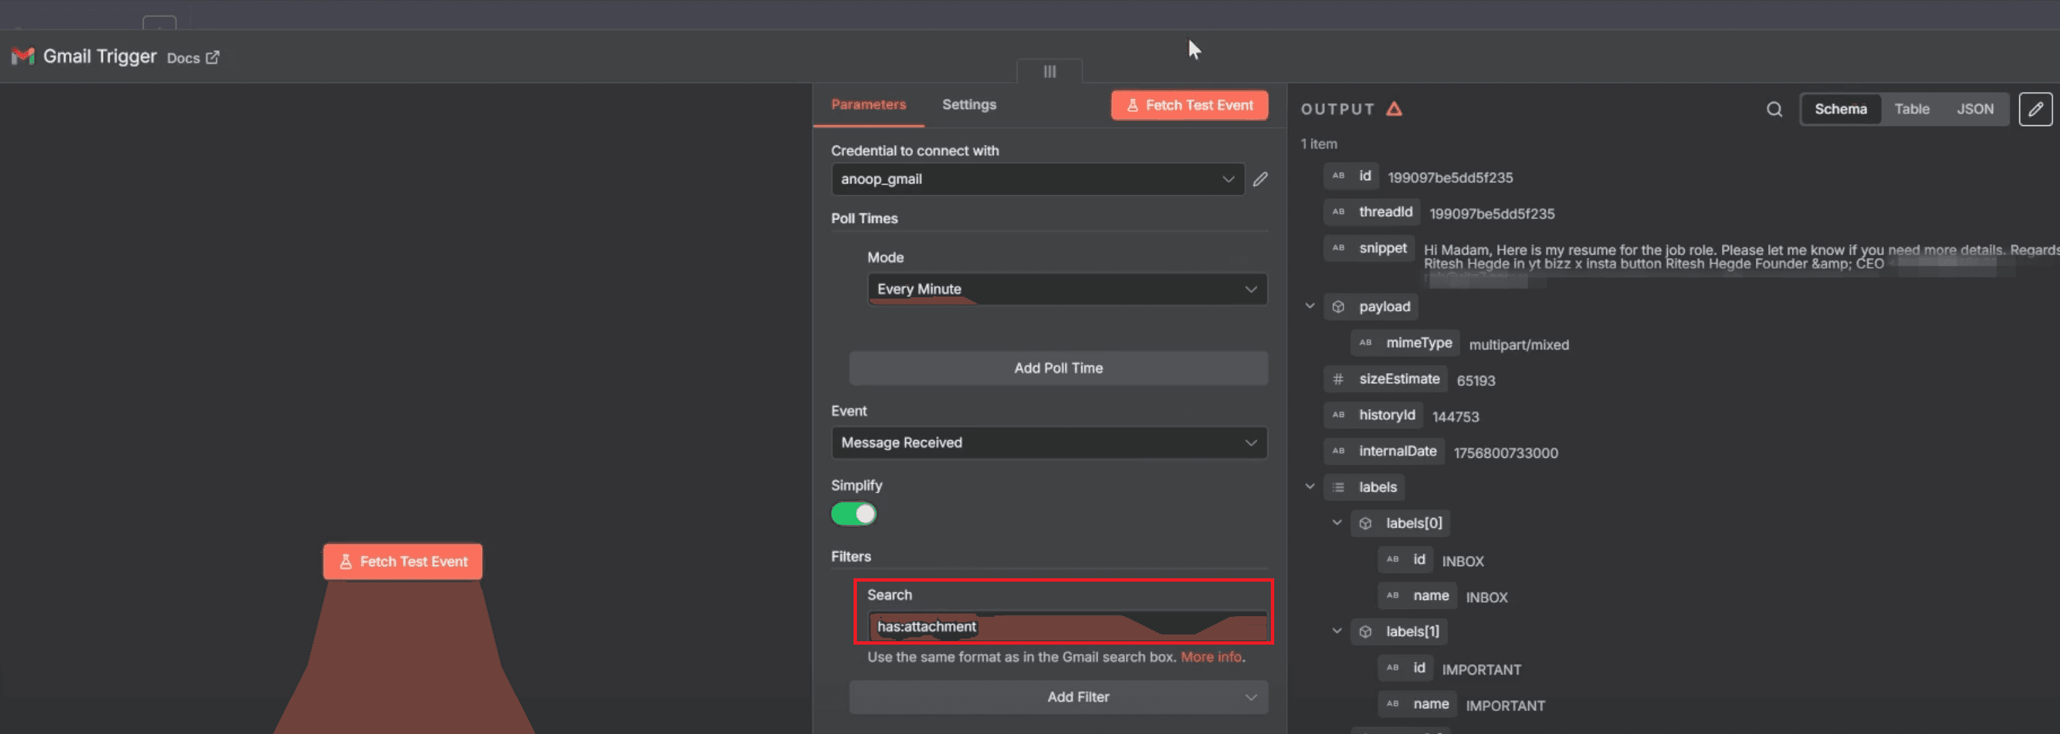Open the More info link
The width and height of the screenshot is (2060, 734).
click(x=1211, y=656)
